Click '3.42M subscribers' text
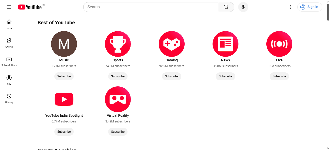The height and width of the screenshot is (150, 330). [118, 121]
